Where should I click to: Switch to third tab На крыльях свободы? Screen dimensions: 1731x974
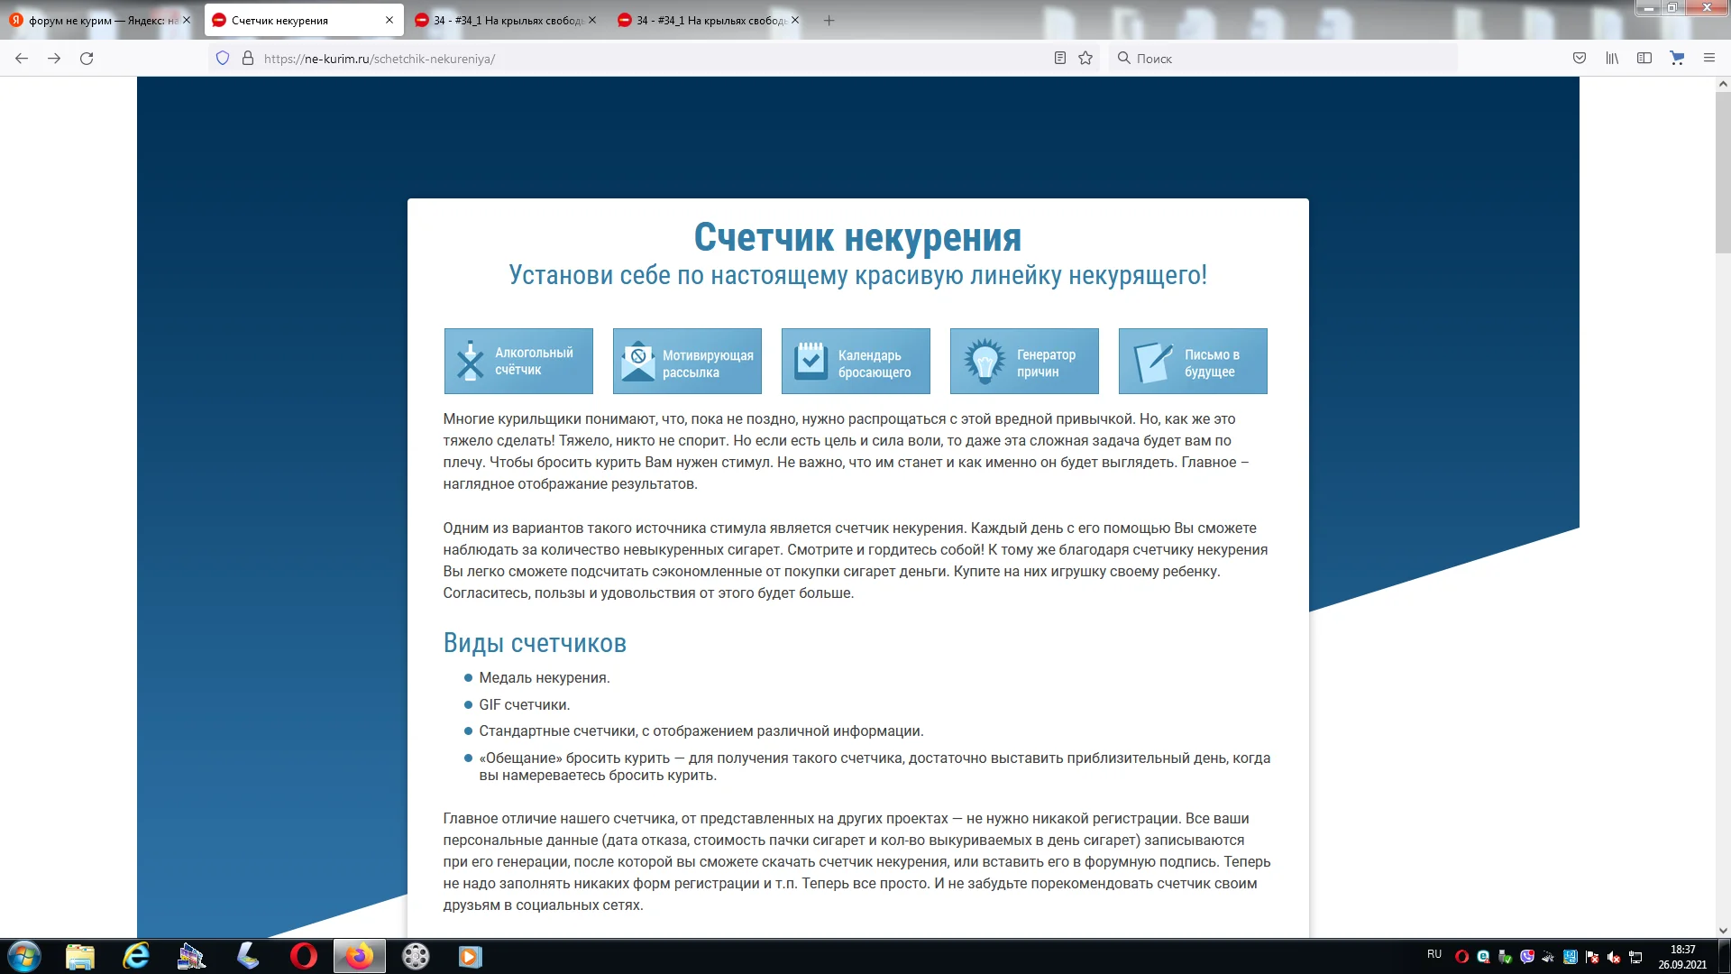pyautogui.click(x=505, y=20)
